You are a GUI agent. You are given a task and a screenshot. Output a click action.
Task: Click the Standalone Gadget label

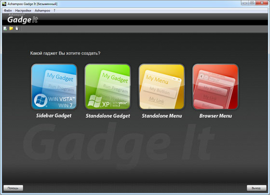tap(108, 116)
